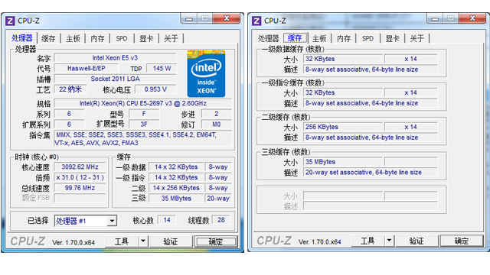Click the stepping value '2'
Image resolution: width=490 pixels, height=275 pixels.
(216, 114)
